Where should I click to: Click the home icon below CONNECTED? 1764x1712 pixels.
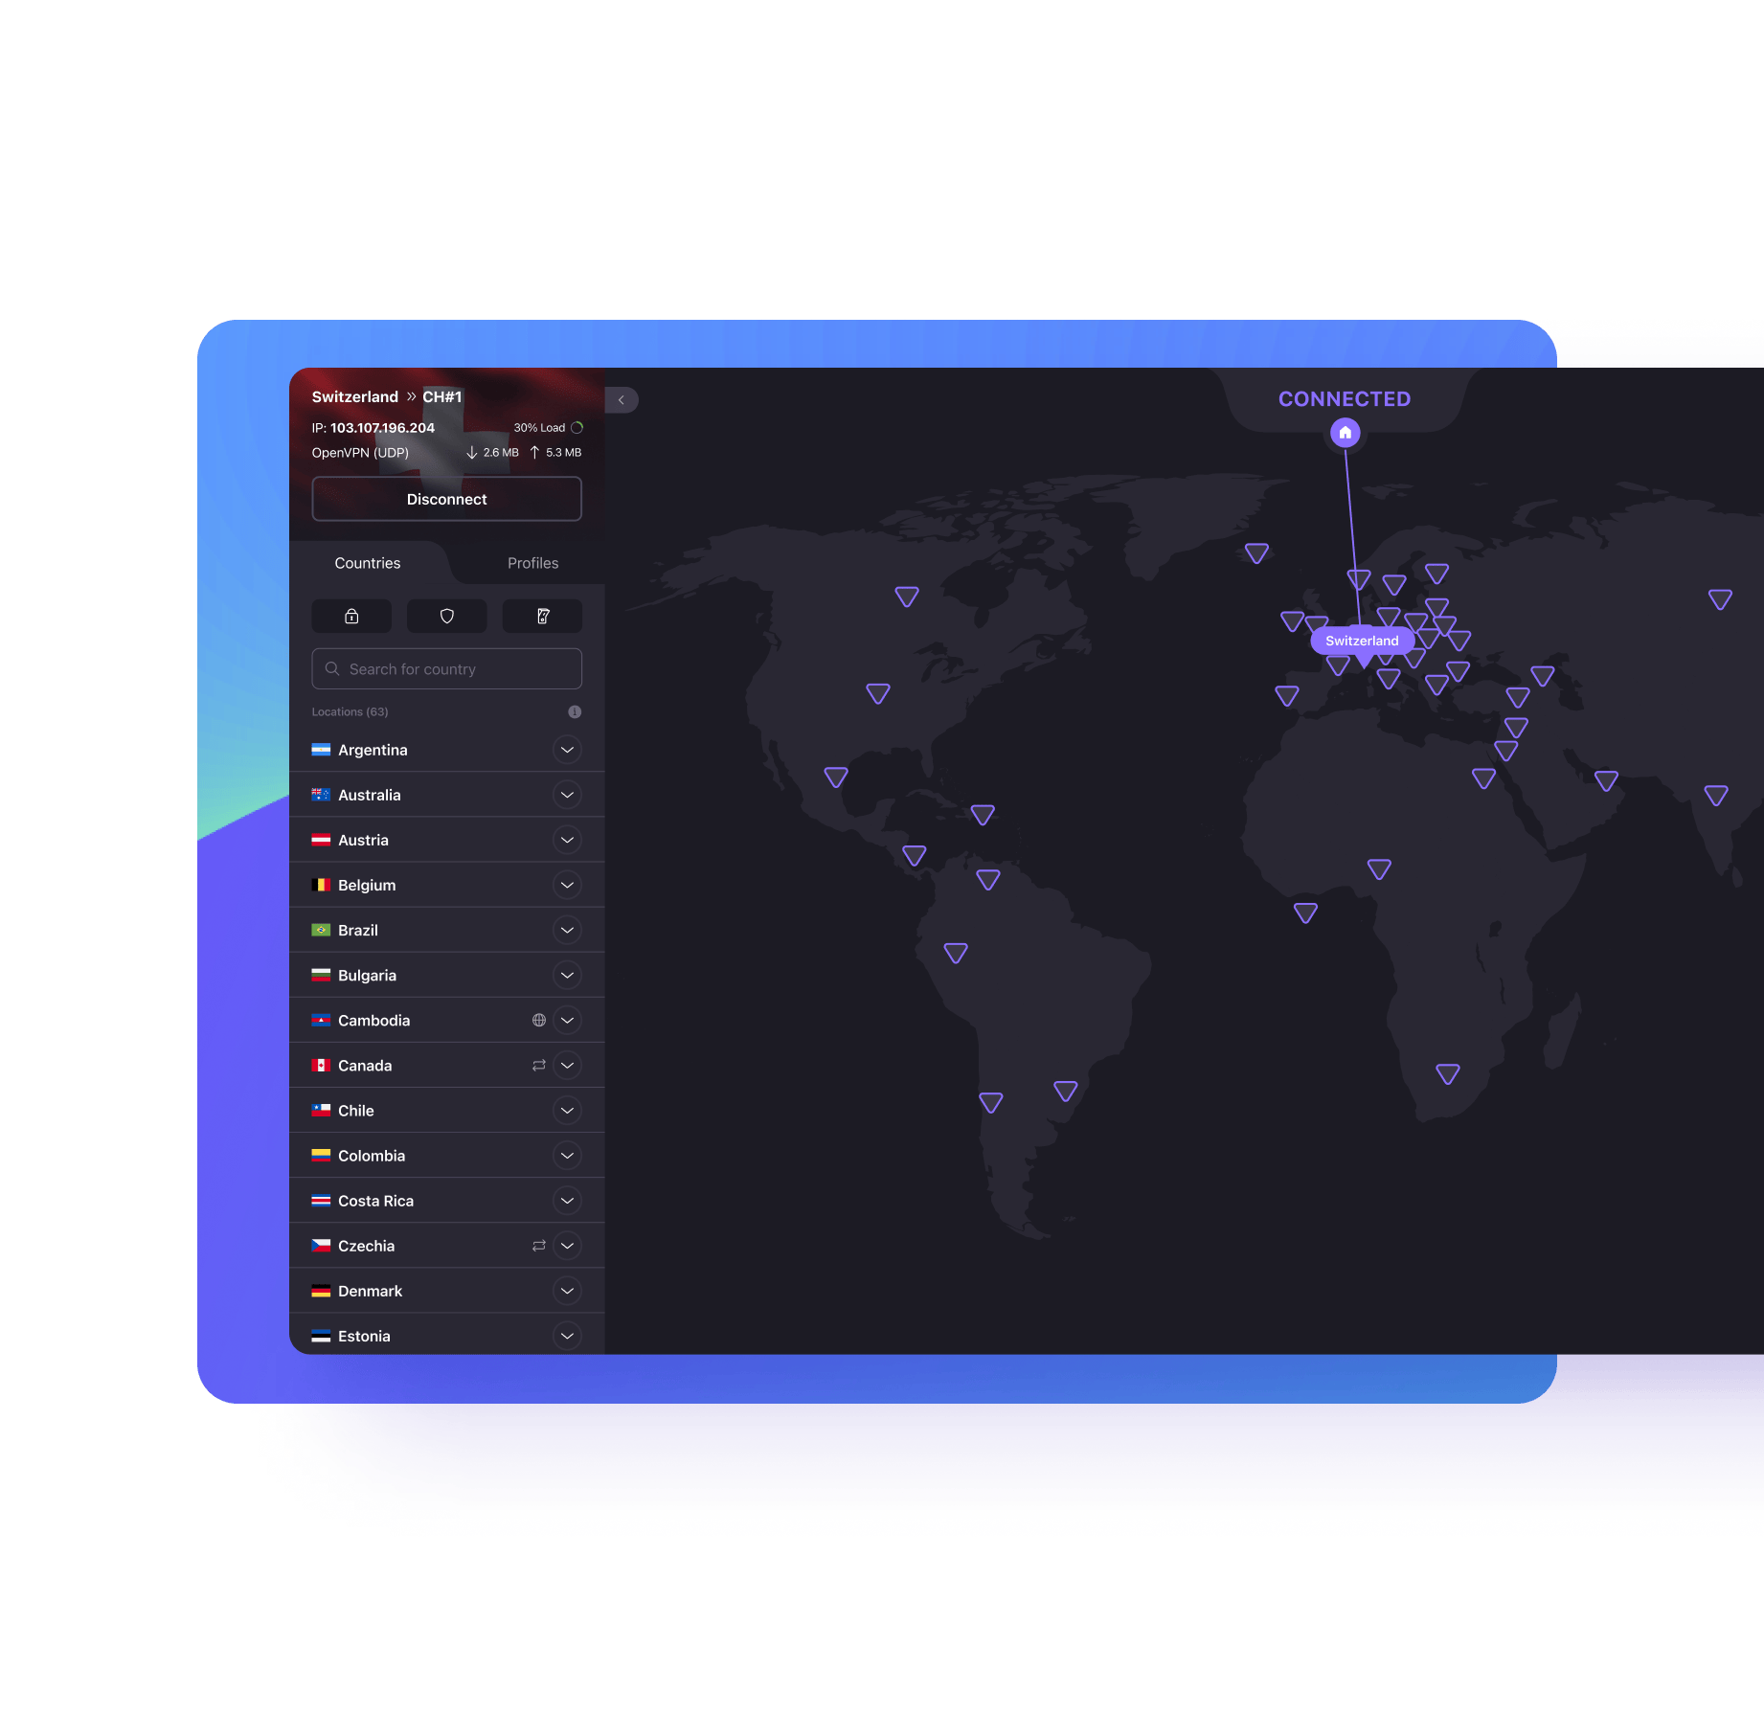[x=1344, y=433]
